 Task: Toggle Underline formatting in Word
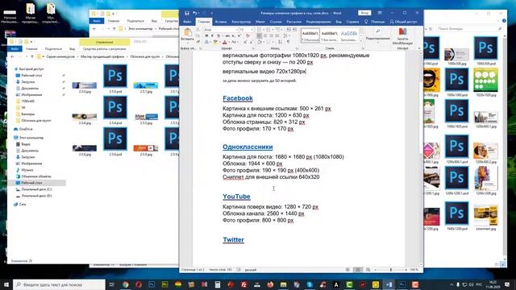point(218,35)
